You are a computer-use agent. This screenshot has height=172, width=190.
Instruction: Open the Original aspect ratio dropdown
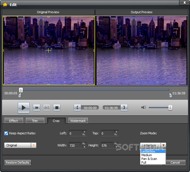point(34,145)
